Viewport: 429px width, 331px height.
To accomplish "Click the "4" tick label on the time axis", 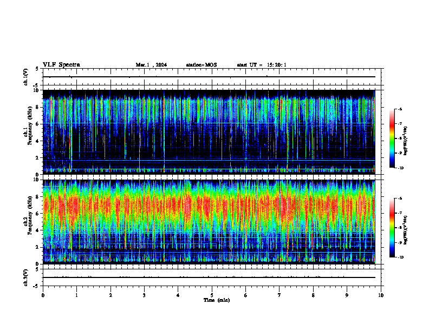I will [x=178, y=295].
